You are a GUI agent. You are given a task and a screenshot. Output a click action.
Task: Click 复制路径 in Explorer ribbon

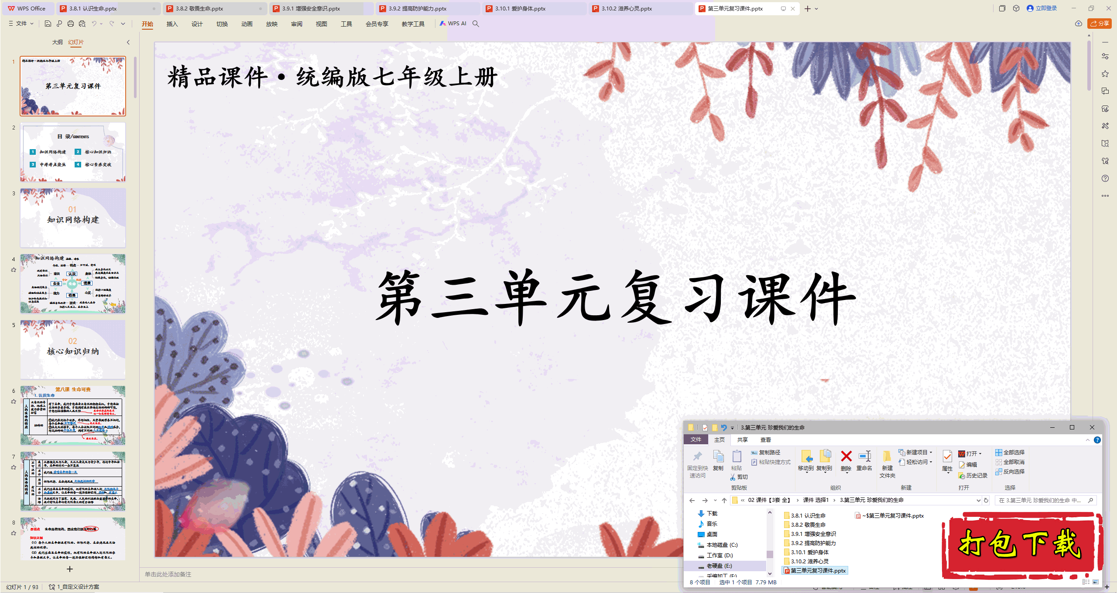tap(766, 453)
